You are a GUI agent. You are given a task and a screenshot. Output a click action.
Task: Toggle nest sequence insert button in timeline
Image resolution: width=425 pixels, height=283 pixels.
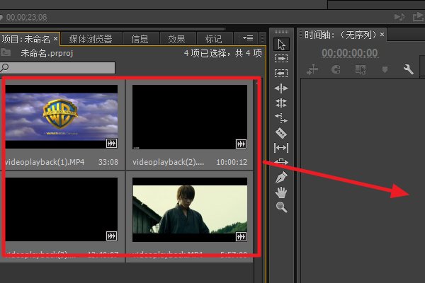312,69
